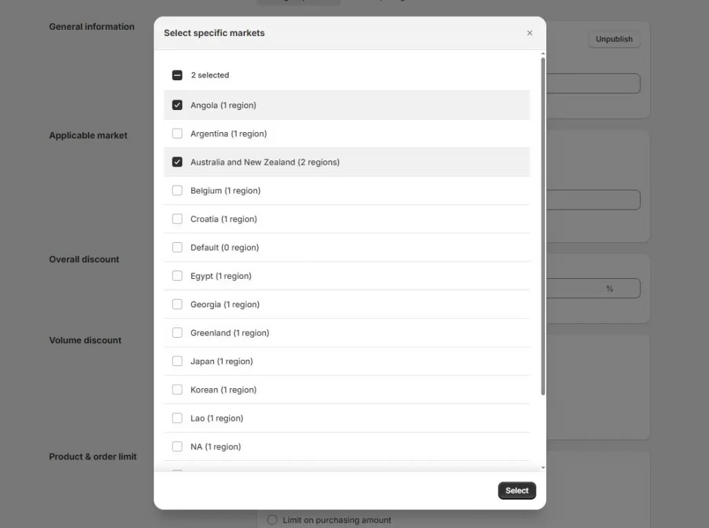Tick the NA market checkbox

point(177,446)
